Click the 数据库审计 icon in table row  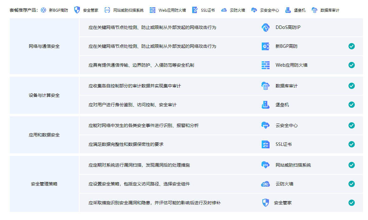[265, 86]
